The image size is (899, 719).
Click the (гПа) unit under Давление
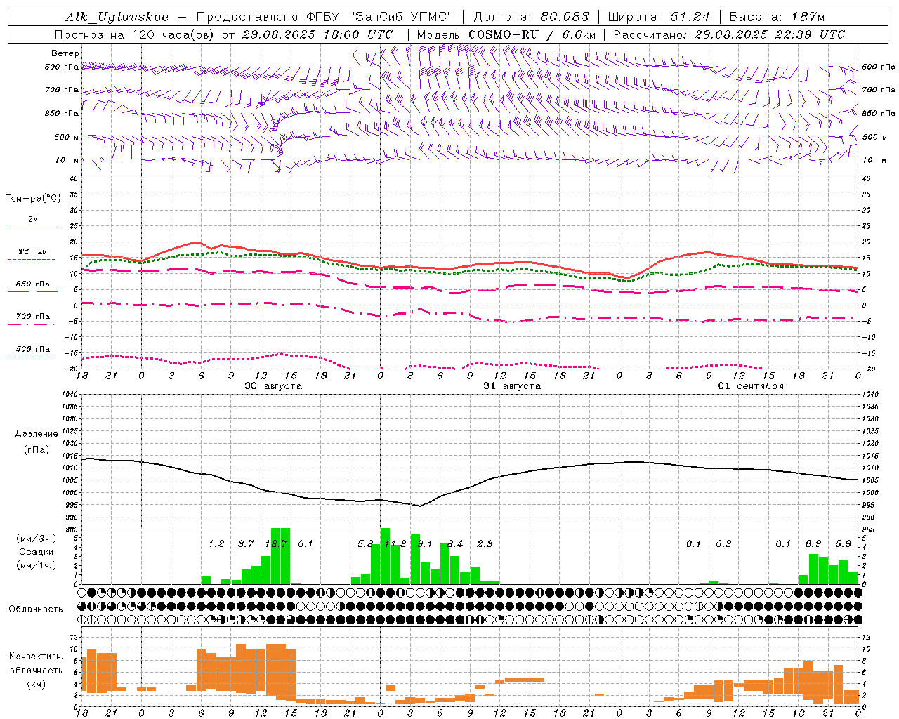[x=37, y=450]
